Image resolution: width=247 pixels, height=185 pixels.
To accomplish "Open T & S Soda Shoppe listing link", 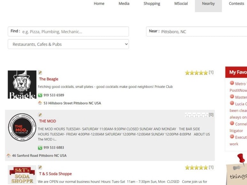I will point(55,174).
